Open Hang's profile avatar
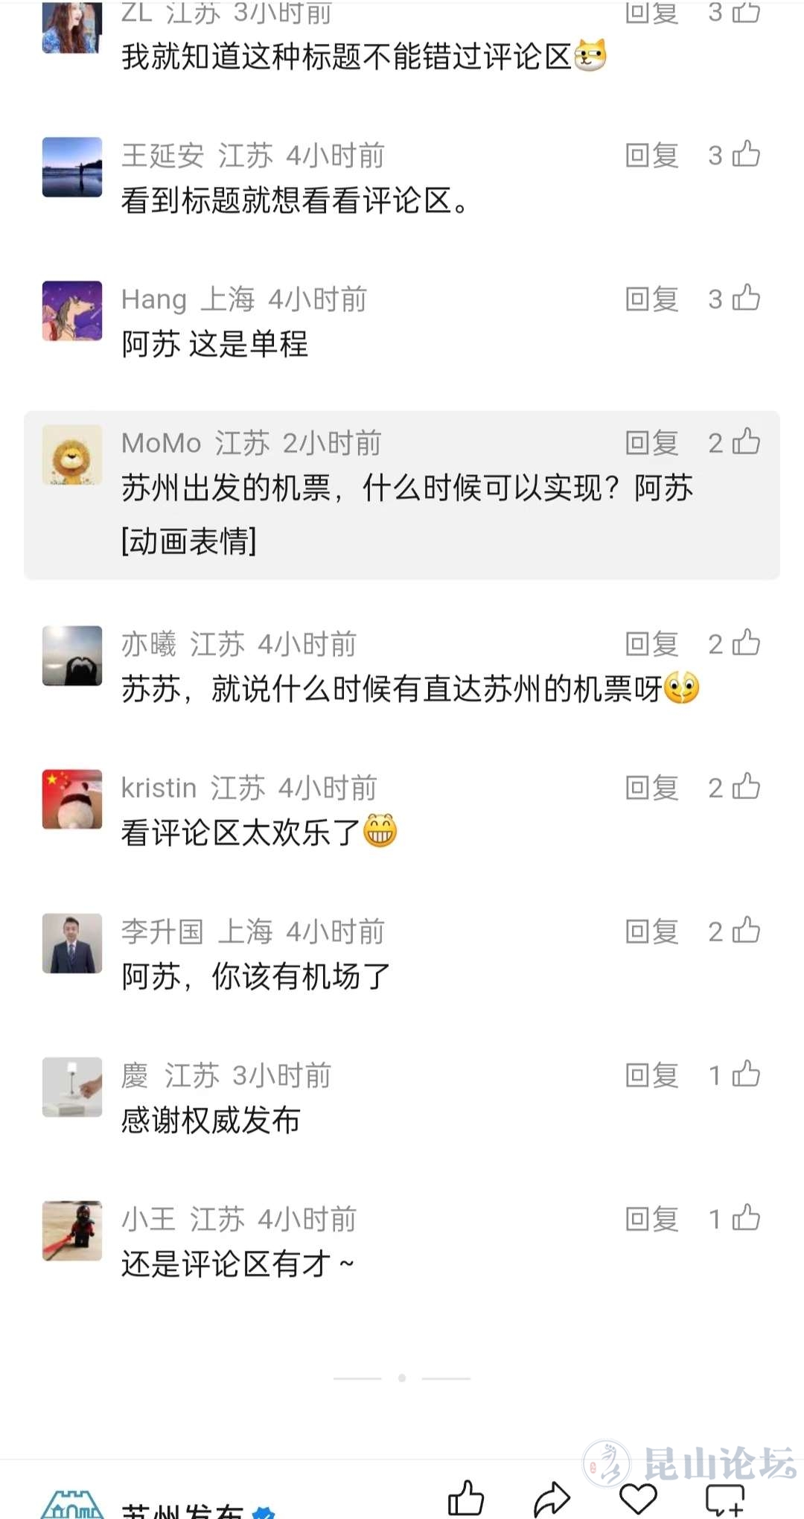The width and height of the screenshot is (804, 1519). point(72,311)
